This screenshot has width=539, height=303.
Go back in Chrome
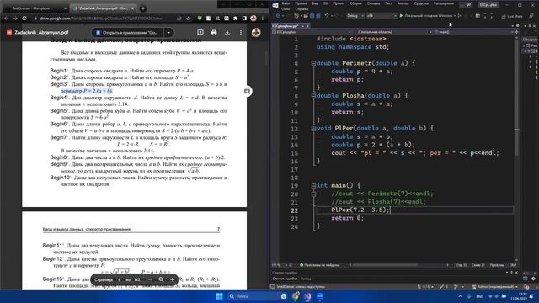point(6,19)
